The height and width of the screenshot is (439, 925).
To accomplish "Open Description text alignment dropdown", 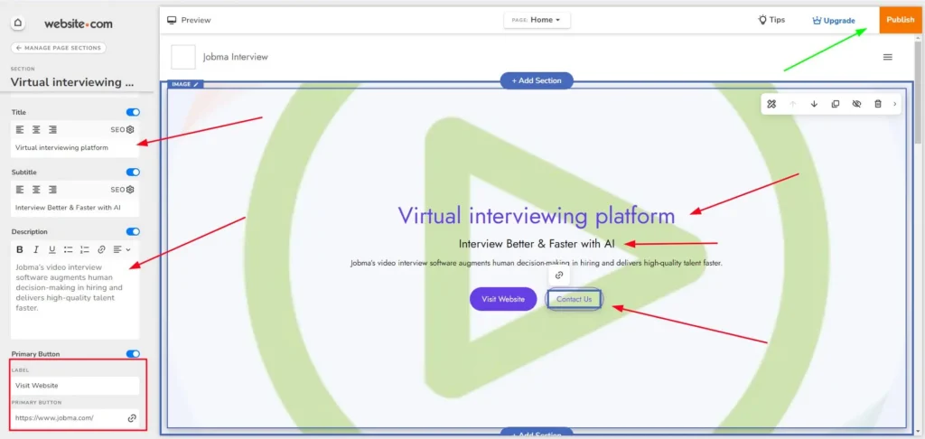I will pyautogui.click(x=122, y=249).
